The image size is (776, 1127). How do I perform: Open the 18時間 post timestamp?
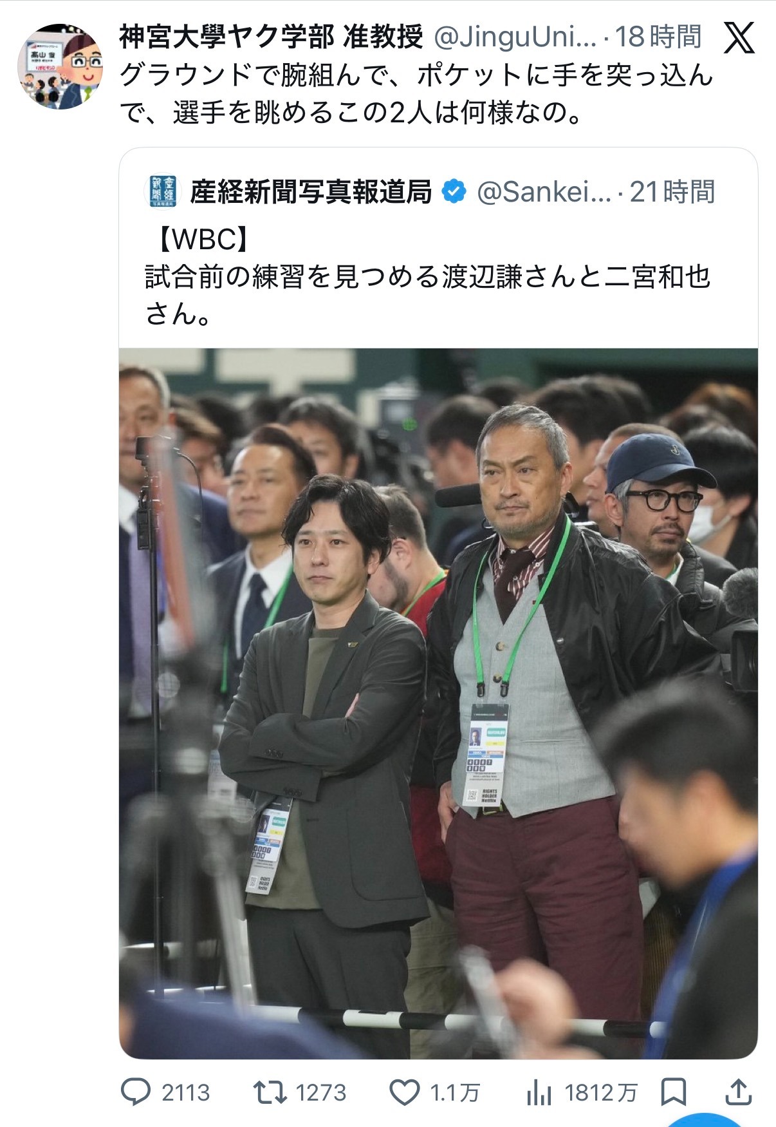coord(658,37)
